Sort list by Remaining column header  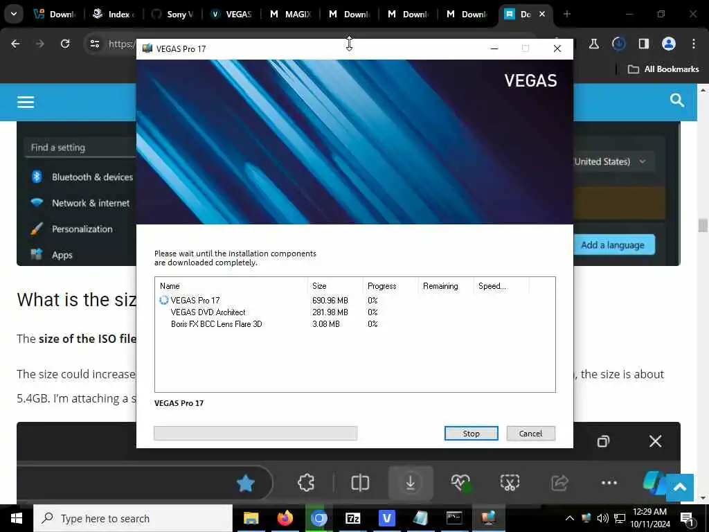pyautogui.click(x=445, y=286)
